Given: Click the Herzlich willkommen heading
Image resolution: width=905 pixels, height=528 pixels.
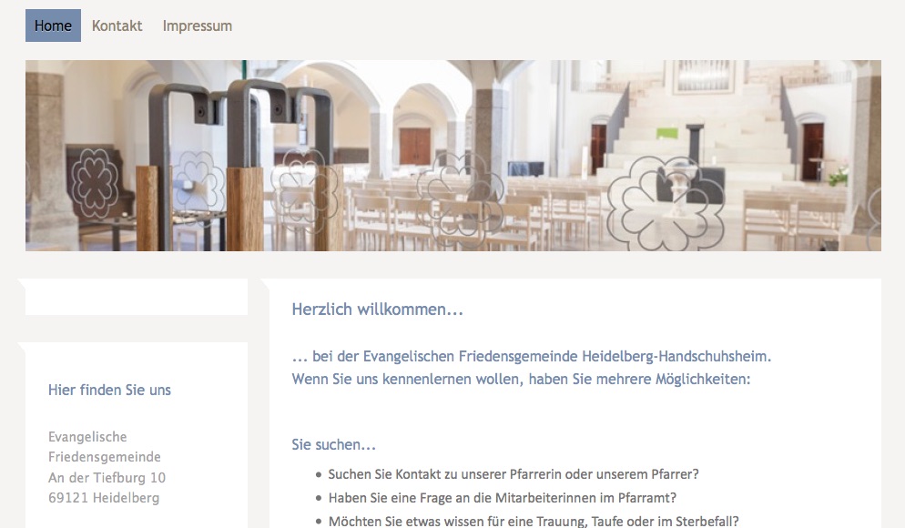Looking at the screenshot, I should pos(378,310).
